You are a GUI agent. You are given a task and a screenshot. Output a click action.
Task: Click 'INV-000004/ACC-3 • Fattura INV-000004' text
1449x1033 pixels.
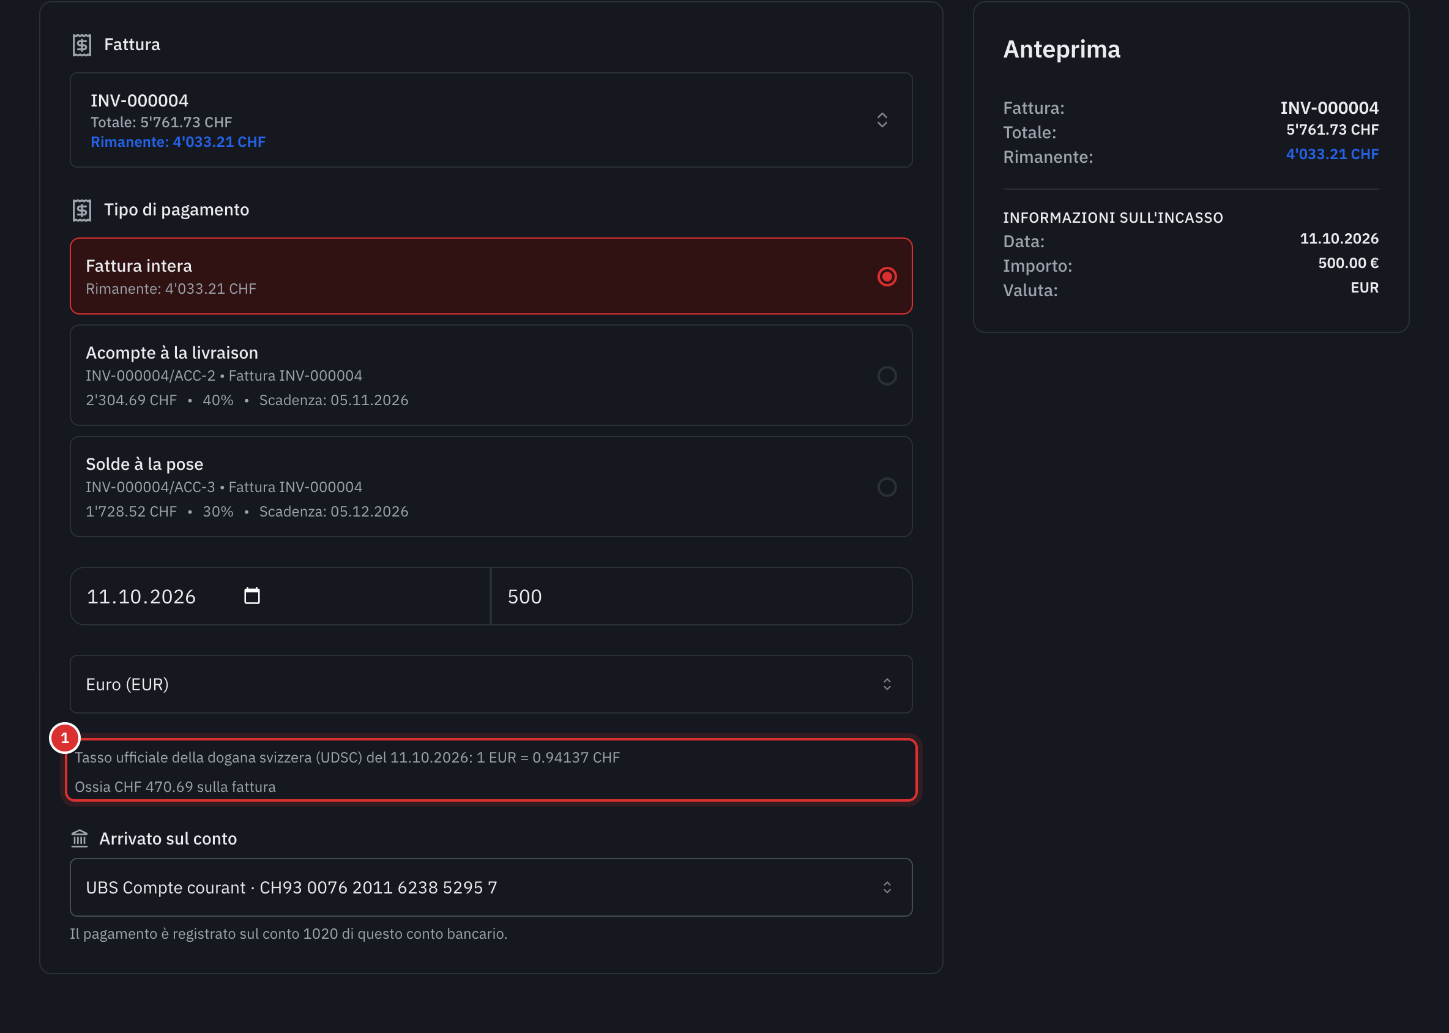[x=224, y=487]
